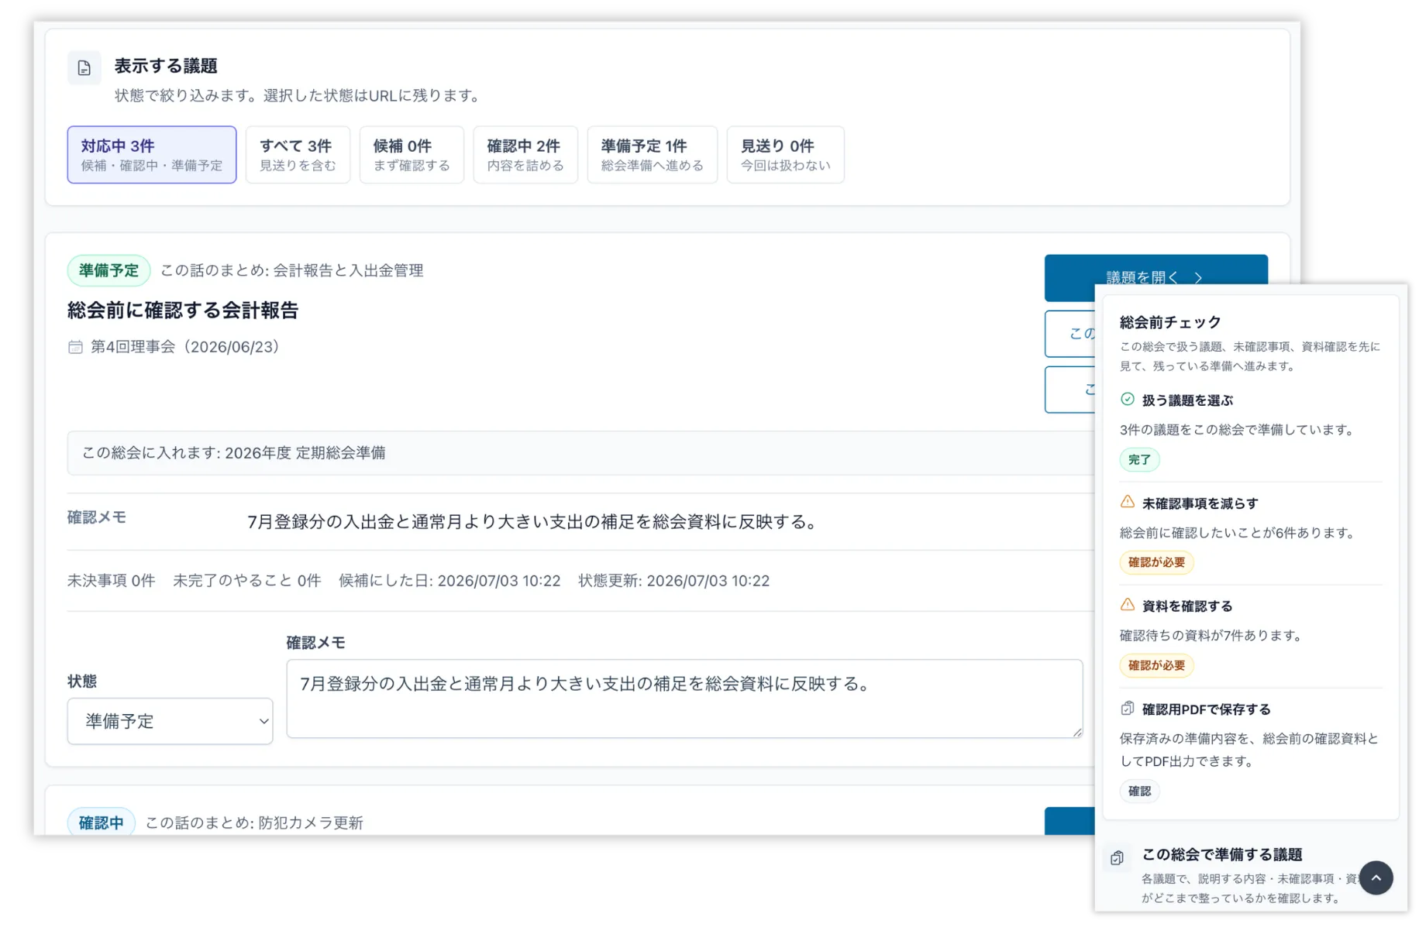Click この話のまとめ: 防犯カメラ更新 text
Image resolution: width=1419 pixels, height=934 pixels.
click(254, 822)
